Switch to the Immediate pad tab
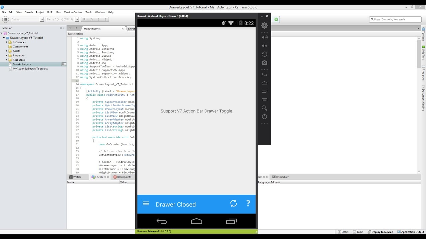This screenshot has height=239, width=426. pyautogui.click(x=281, y=177)
